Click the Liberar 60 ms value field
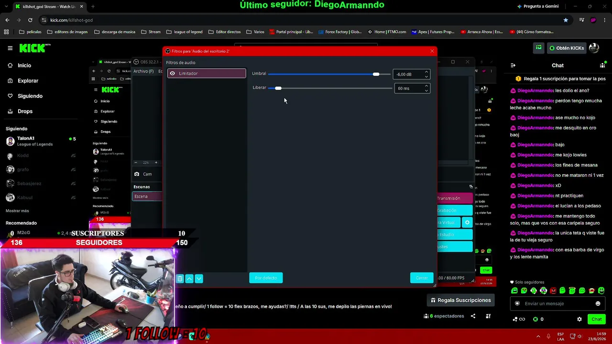The image size is (612, 344). pyautogui.click(x=408, y=88)
